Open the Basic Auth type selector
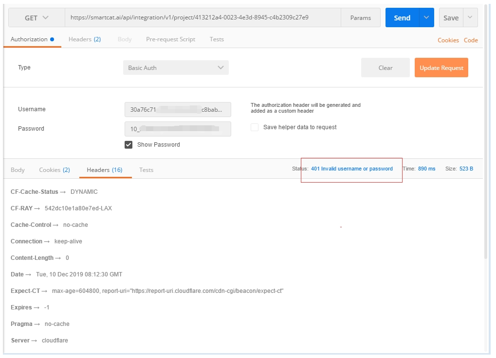 (175, 68)
